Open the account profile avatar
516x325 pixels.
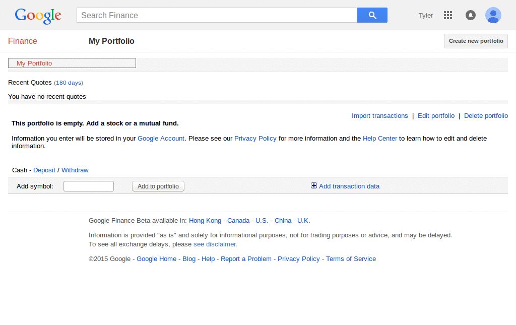click(x=493, y=15)
